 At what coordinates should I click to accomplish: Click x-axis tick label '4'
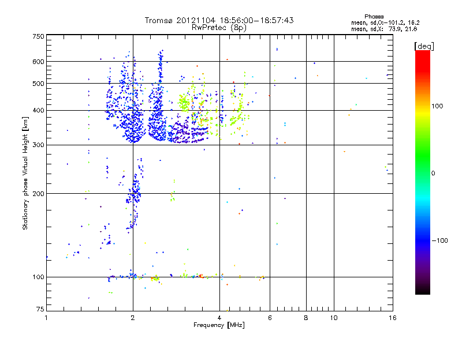219,318
